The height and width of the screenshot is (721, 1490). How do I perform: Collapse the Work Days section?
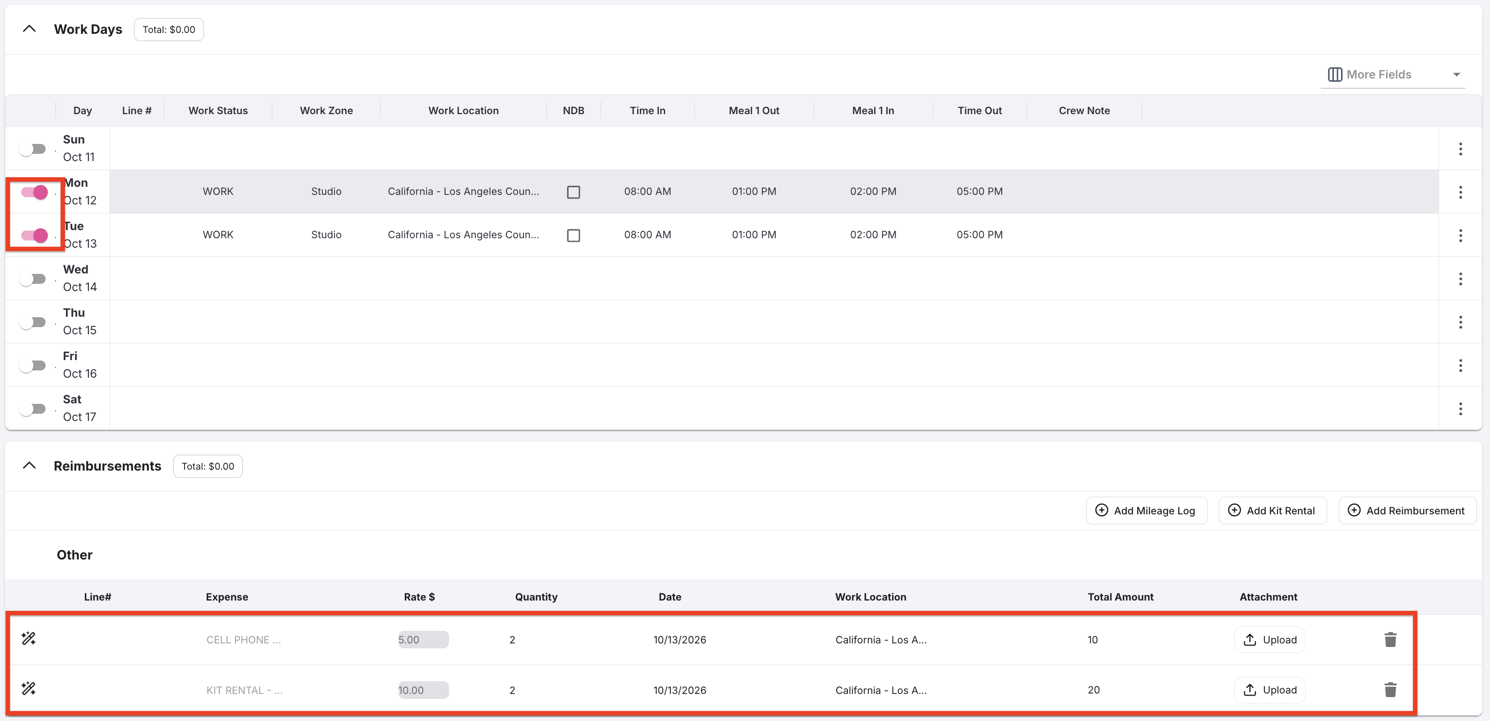click(x=29, y=29)
